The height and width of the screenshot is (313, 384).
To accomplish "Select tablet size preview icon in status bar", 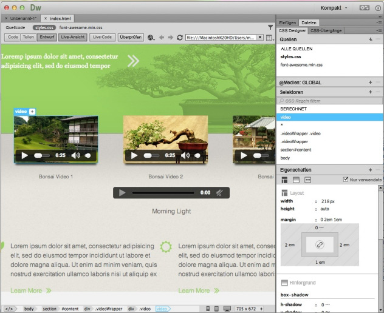I will 216,309.
